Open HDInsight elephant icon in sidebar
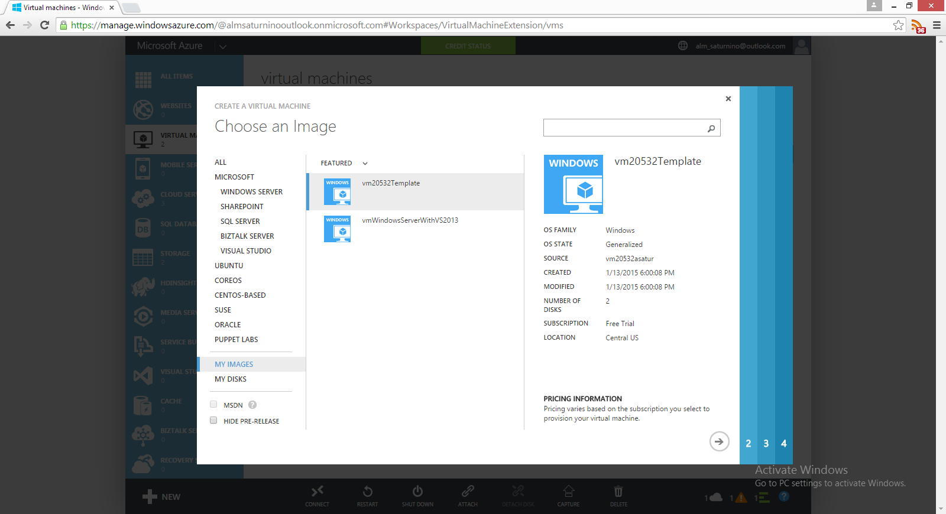This screenshot has height=514, width=946. (x=143, y=287)
